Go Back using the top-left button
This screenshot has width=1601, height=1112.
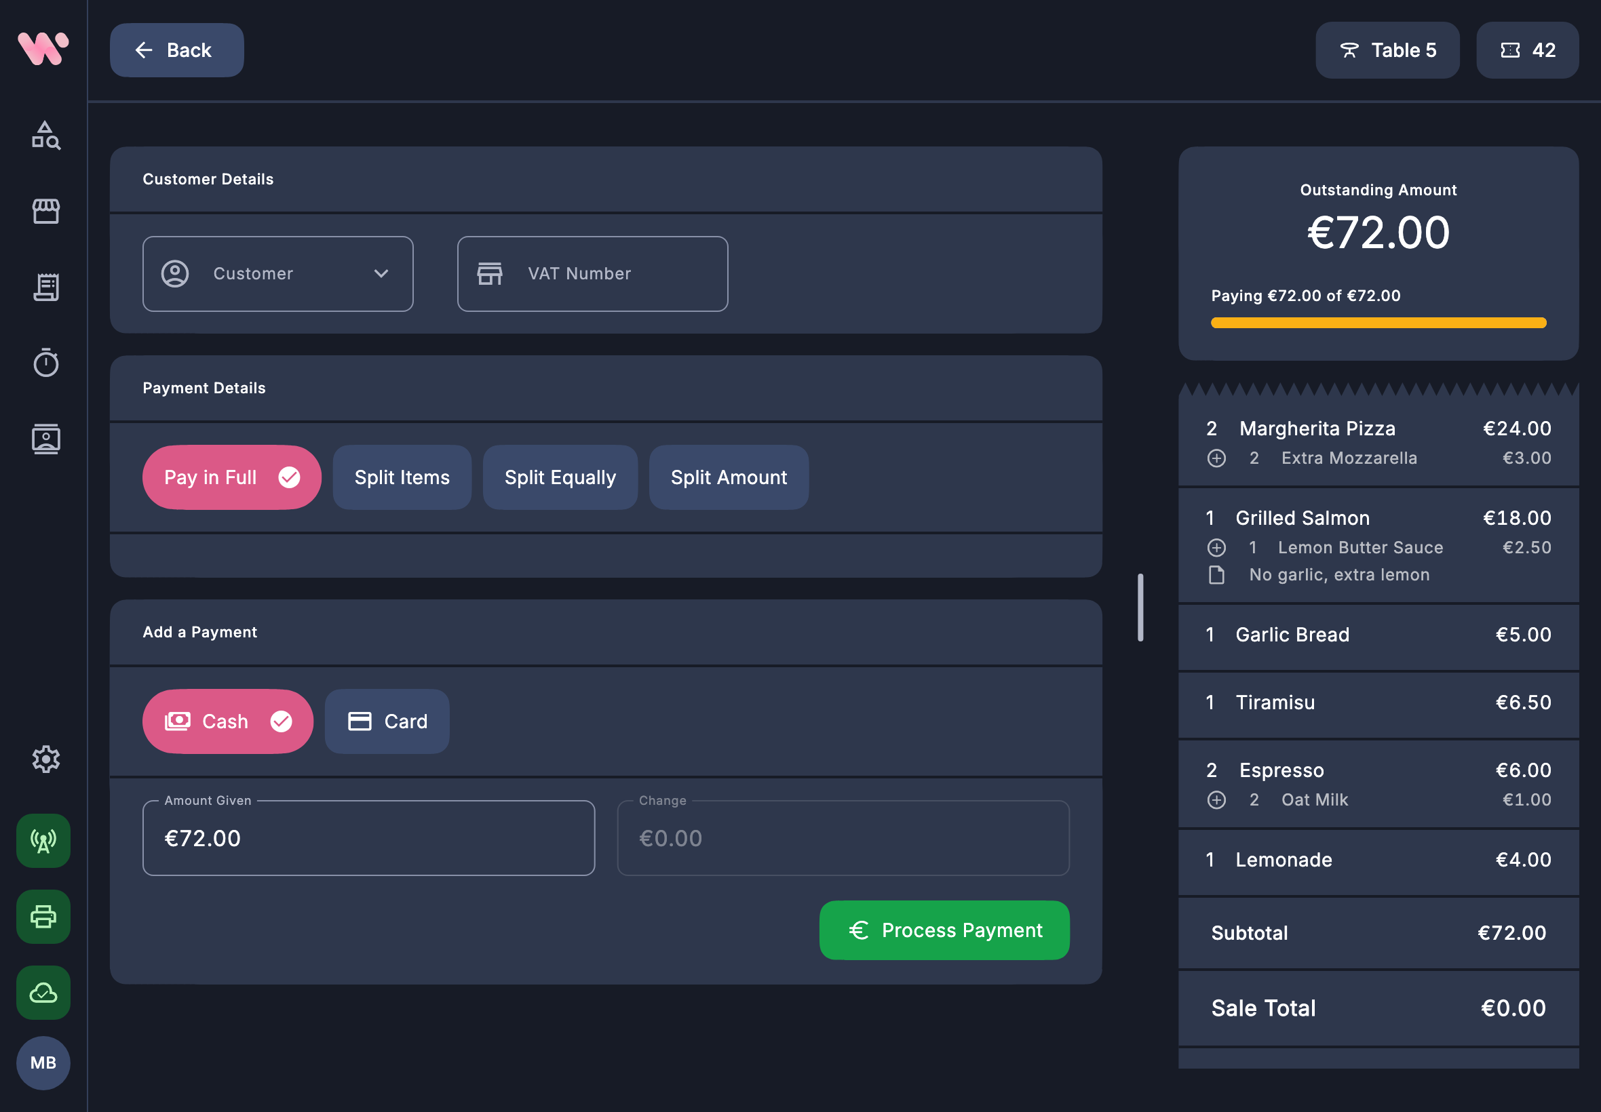(x=176, y=49)
